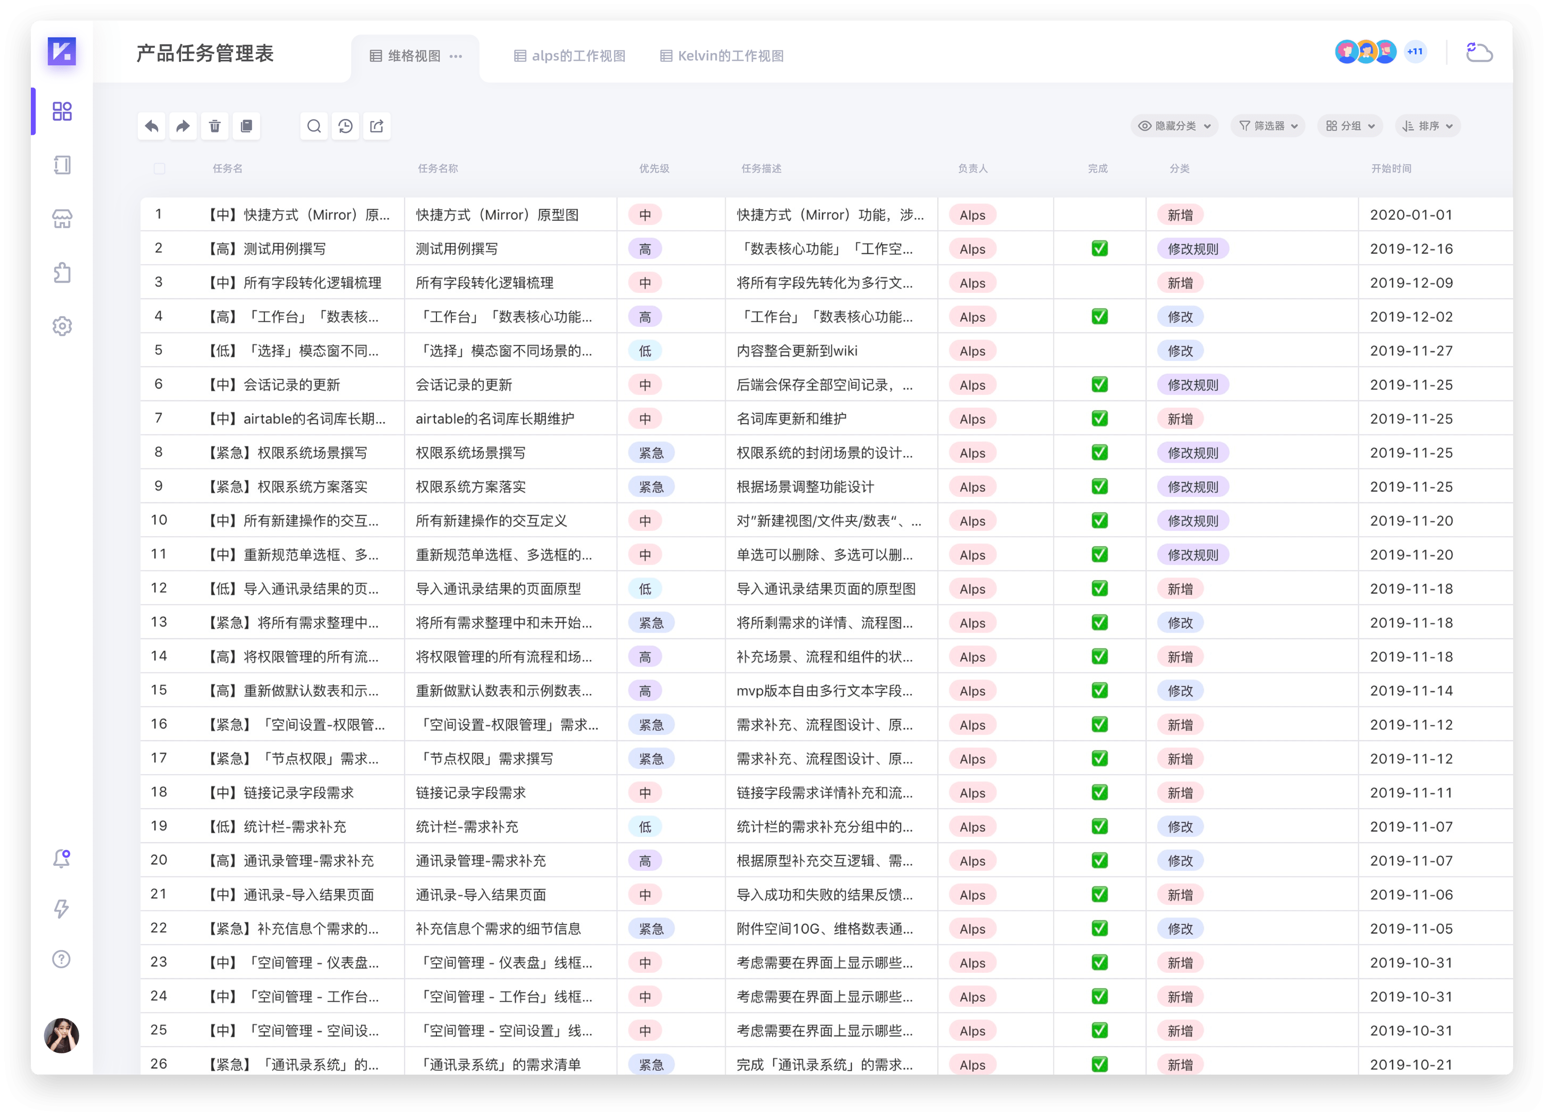
Task: Toggle 完成 checkbox for 链接记录字段需求 row
Action: coord(1099,793)
